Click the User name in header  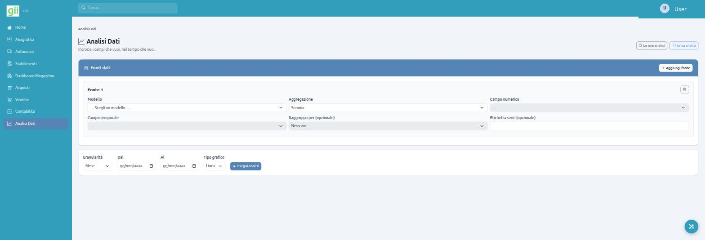pos(680,9)
